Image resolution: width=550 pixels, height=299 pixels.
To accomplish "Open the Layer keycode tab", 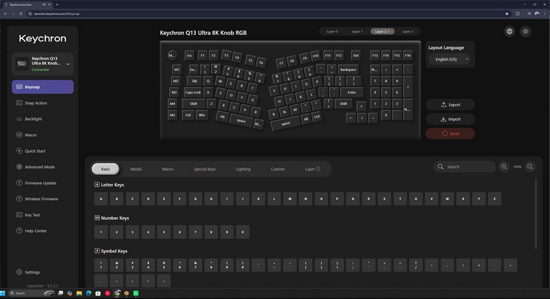I will pos(312,169).
